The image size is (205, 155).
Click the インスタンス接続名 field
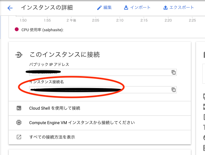(103, 90)
